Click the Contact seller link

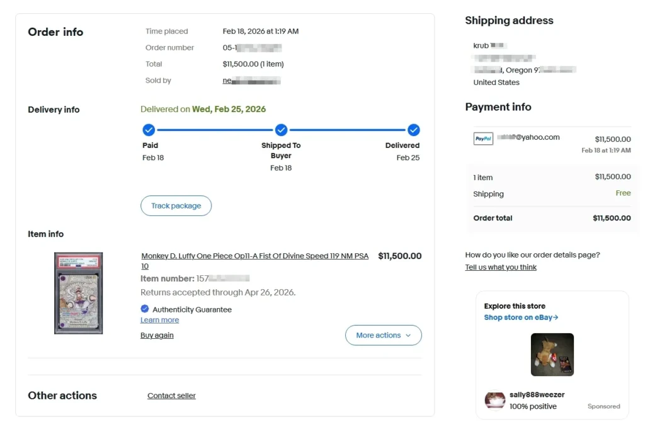click(x=171, y=396)
